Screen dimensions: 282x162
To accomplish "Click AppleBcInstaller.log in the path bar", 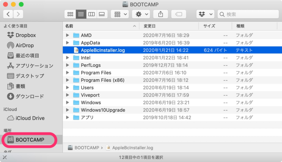I will [129, 148].
